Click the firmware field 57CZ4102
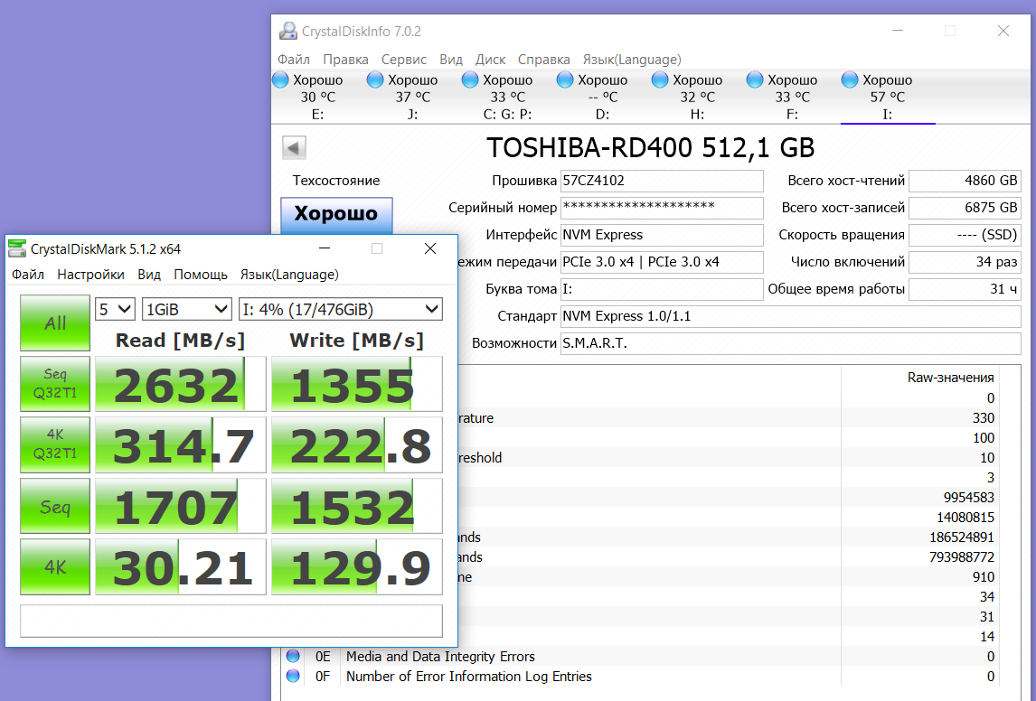The width and height of the screenshot is (1036, 701). 662,181
